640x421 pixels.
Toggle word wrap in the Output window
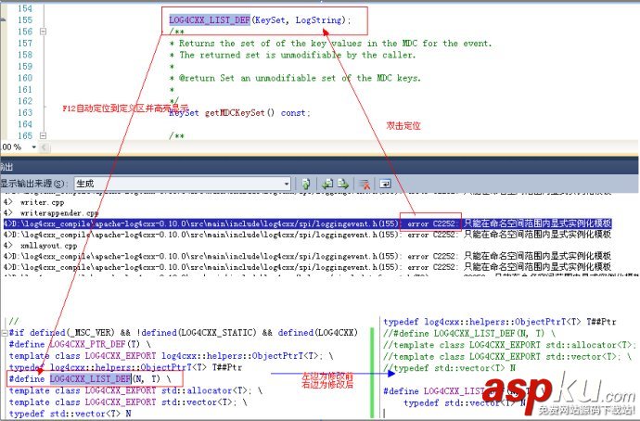pos(385,184)
